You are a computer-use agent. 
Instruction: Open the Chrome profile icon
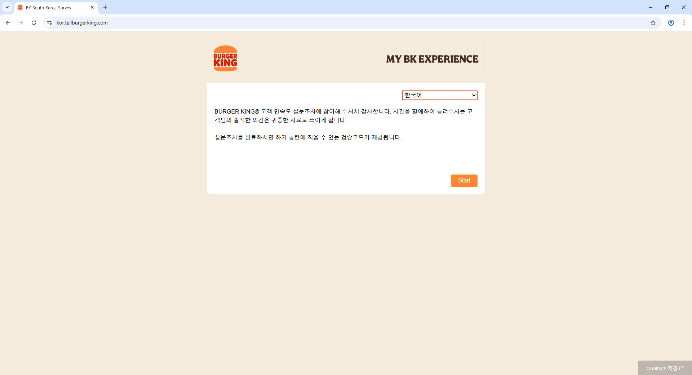coord(671,23)
